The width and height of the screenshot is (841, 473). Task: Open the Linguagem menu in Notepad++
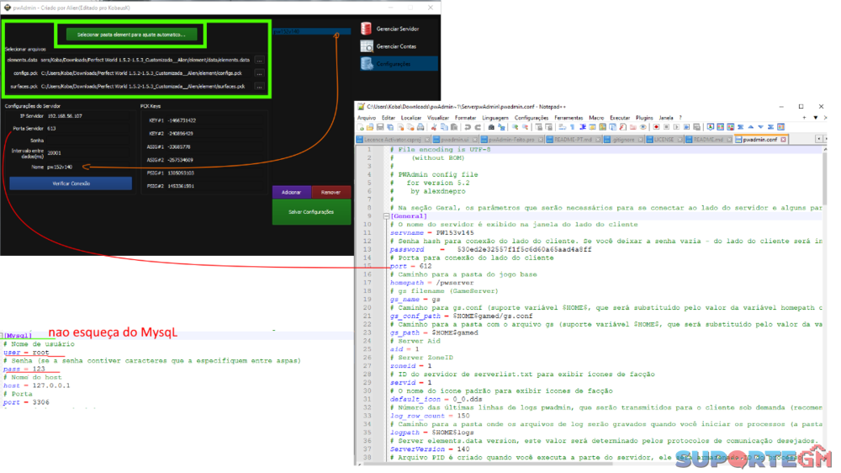tap(495, 118)
